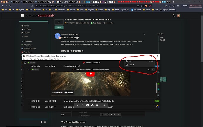The image size is (203, 127).
Task: Share this page via address bar icon
Action: (x=142, y=6)
